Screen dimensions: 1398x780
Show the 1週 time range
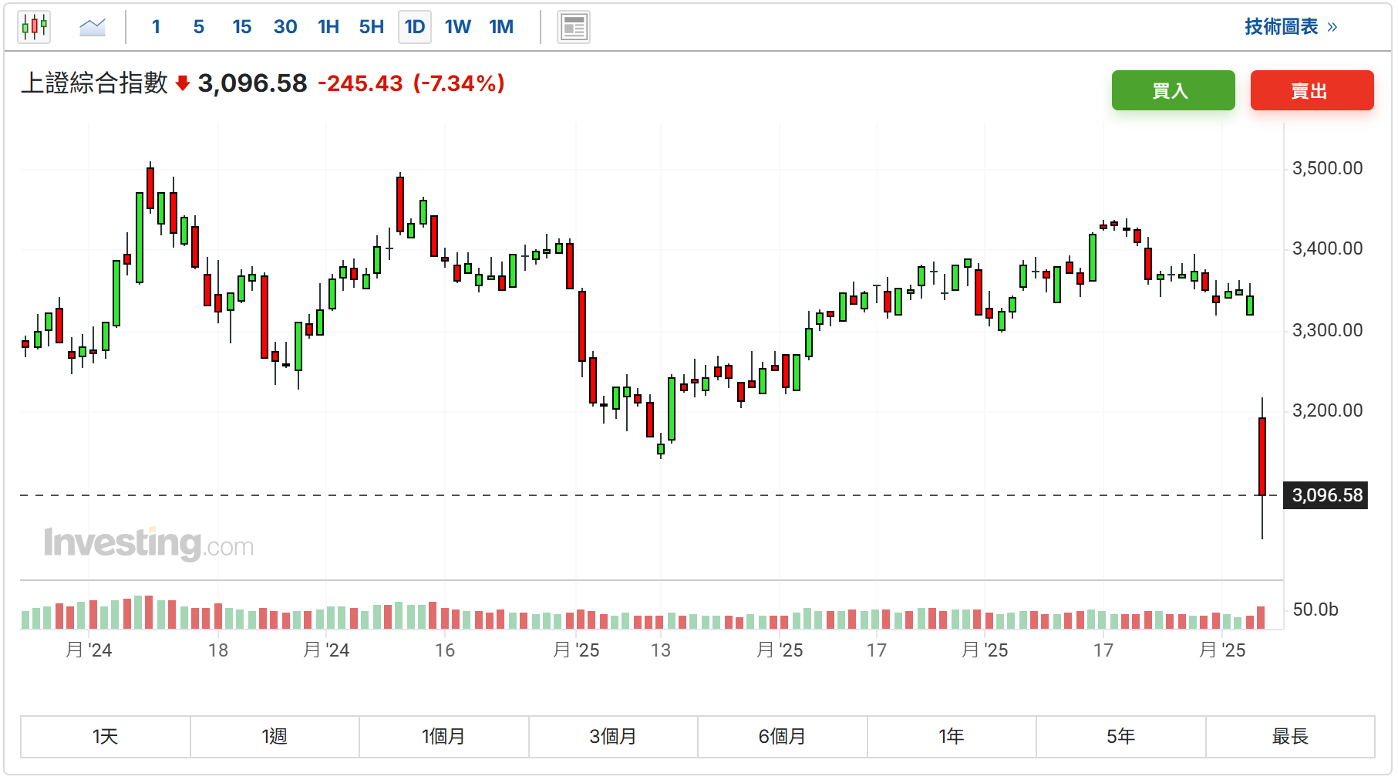[275, 737]
